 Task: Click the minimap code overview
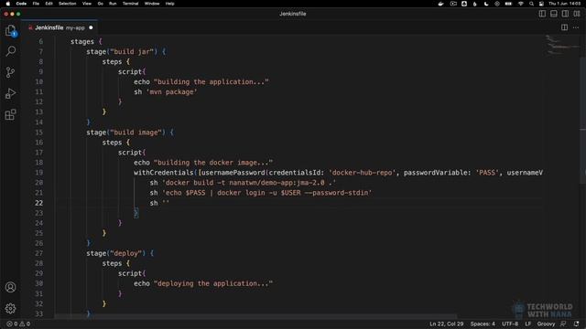(561, 45)
